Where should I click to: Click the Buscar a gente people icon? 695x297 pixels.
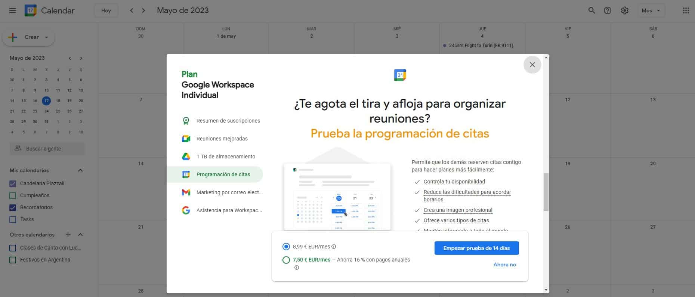tap(18, 148)
